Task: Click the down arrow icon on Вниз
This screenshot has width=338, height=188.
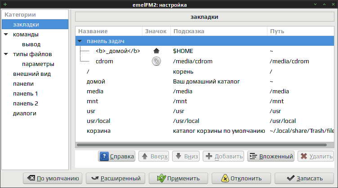Action: [178, 156]
